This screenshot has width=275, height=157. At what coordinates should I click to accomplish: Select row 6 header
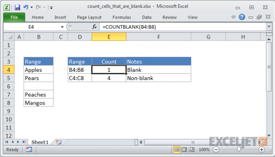[9, 86]
